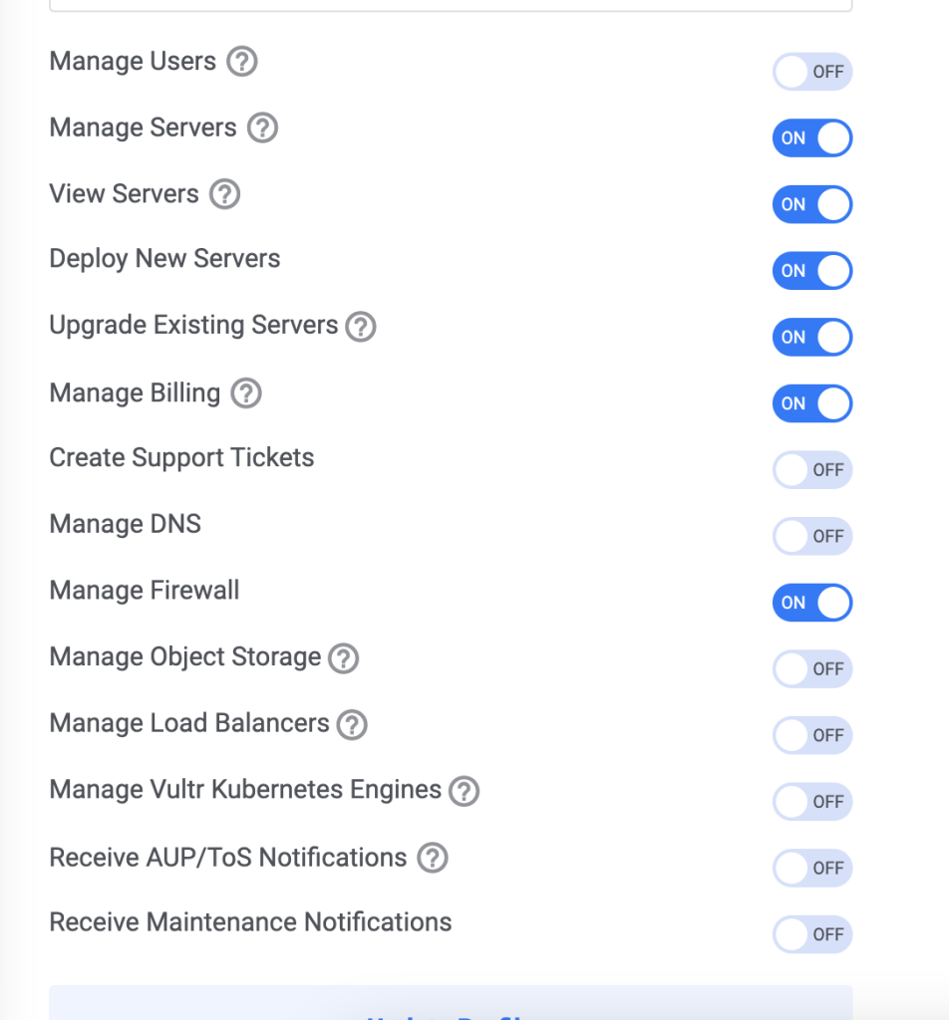Turn on the Manage DNS switch
This screenshot has width=949, height=1020.
[x=812, y=536]
